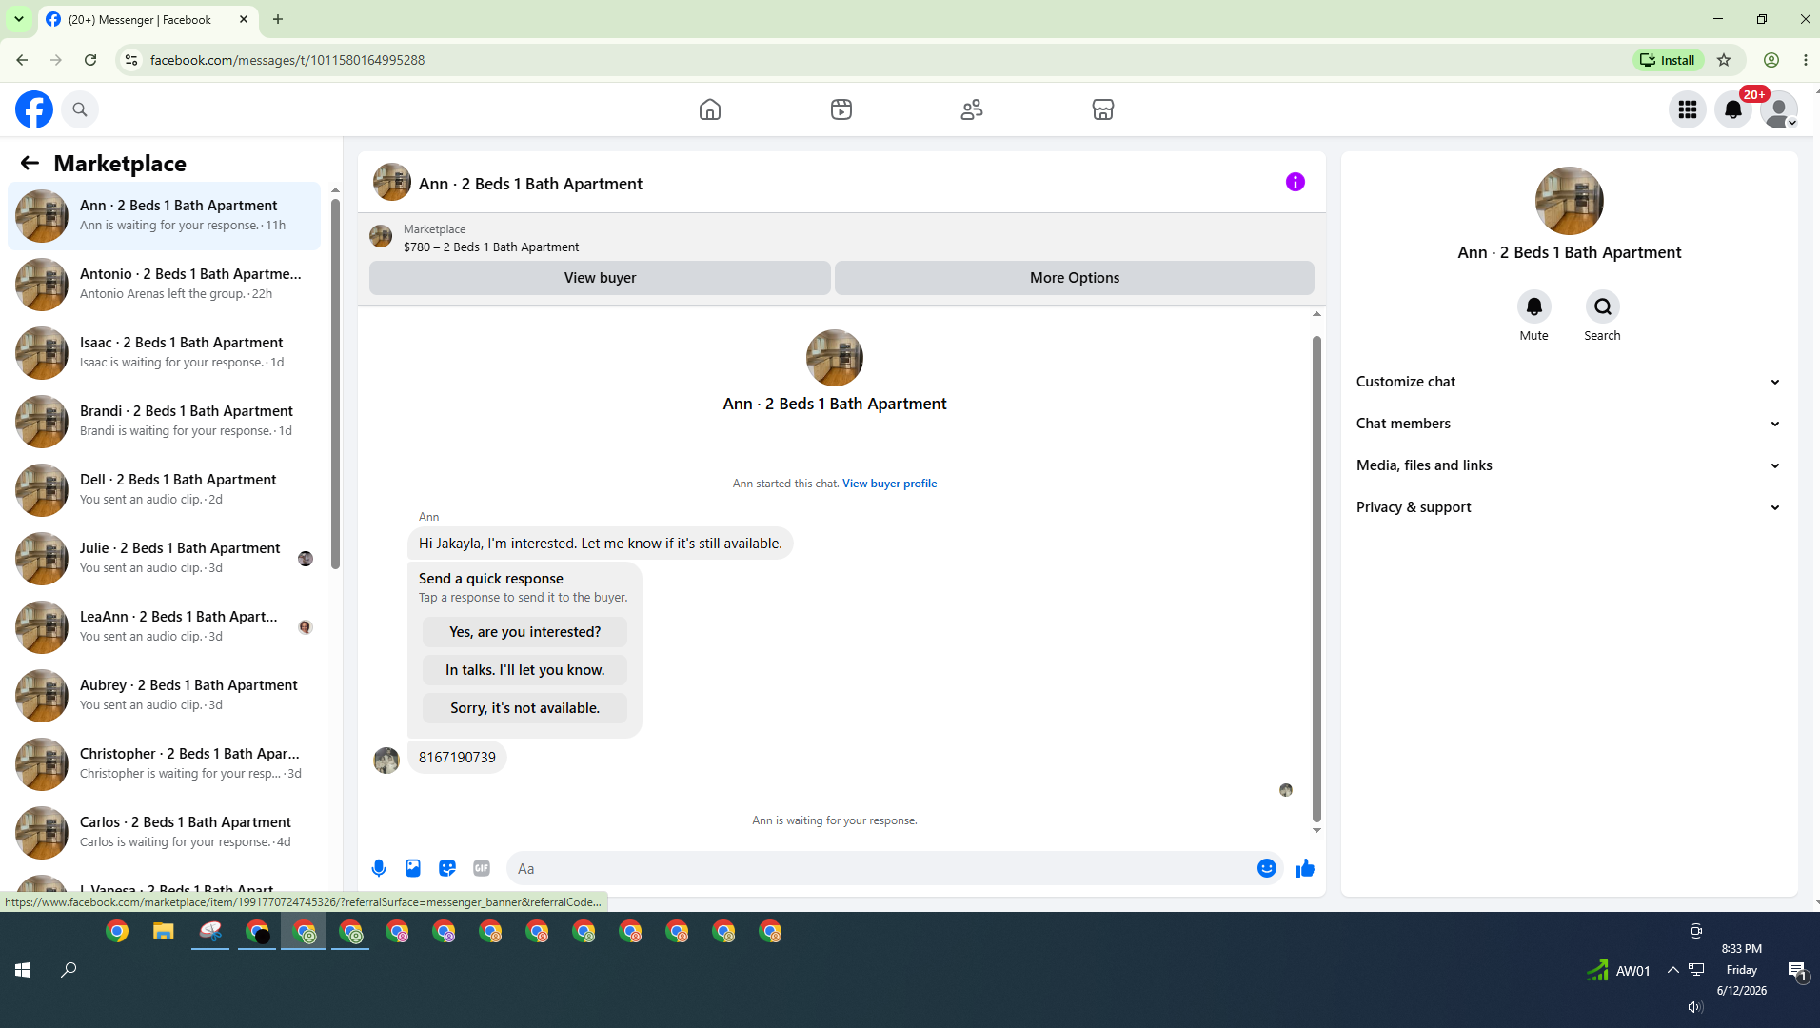
Task: Record a voice clip with microphone icon
Action: (x=379, y=868)
